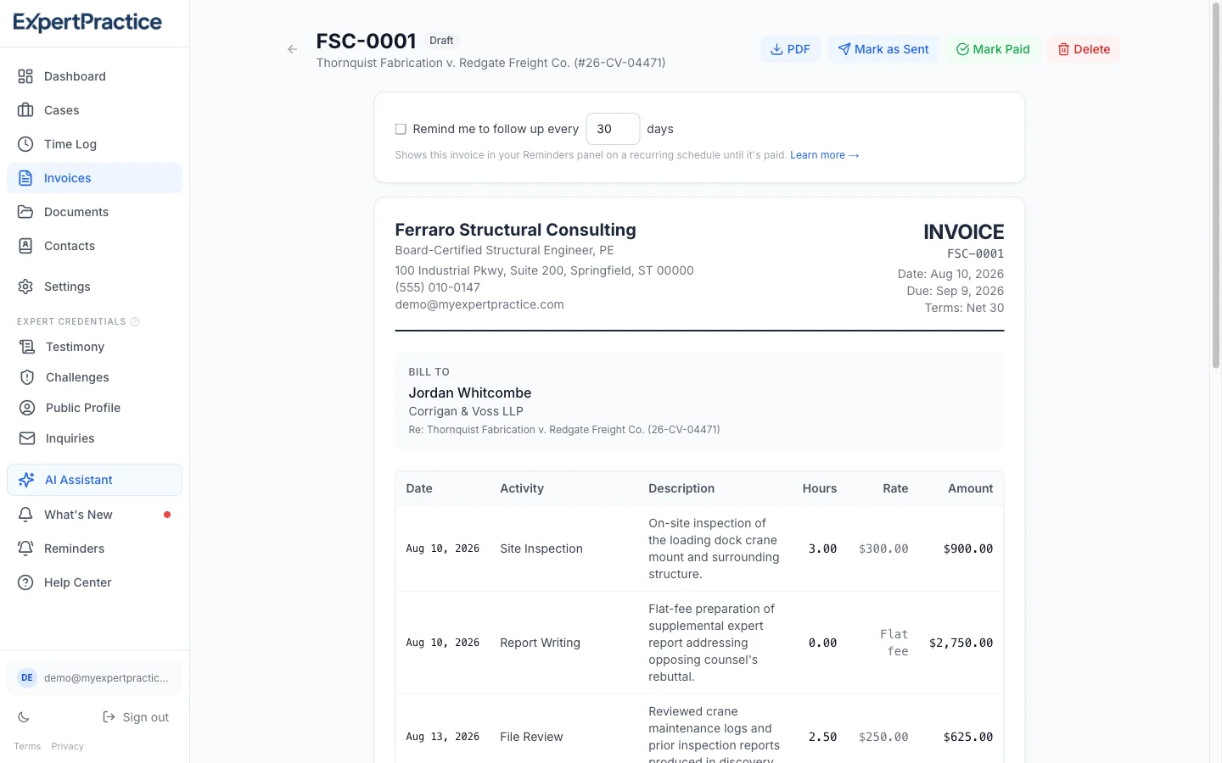Image resolution: width=1222 pixels, height=763 pixels.
Task: Click the Amount column header
Action: tap(971, 488)
